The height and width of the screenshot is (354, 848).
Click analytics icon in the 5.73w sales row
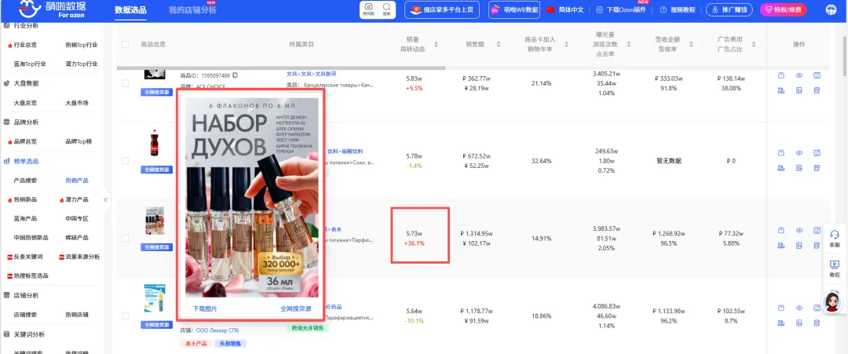(781, 246)
